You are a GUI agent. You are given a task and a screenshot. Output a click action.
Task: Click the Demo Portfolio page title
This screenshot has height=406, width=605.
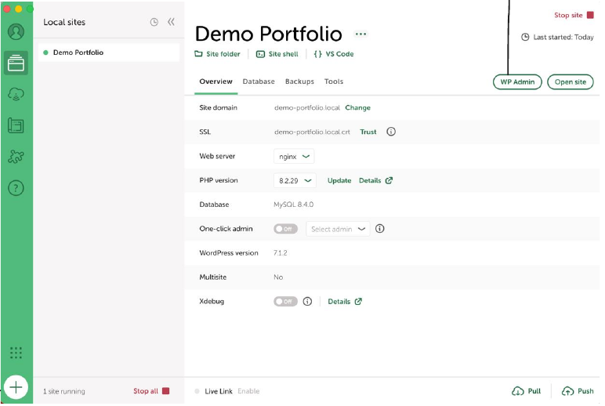(269, 34)
